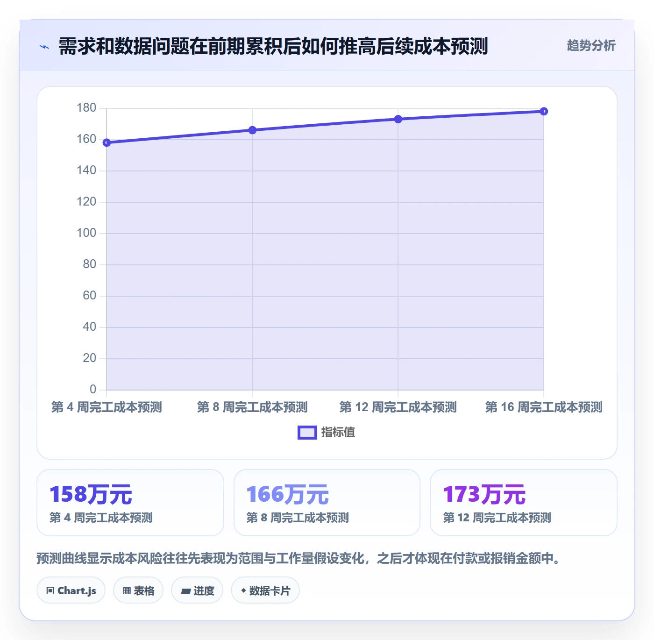654x640 pixels.
Task: Click the summary sentence starting with 预测曲线显示
Action: pos(299,558)
